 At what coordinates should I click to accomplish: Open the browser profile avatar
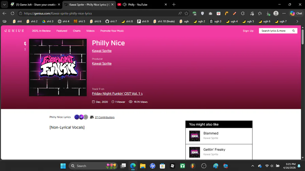tap(276, 14)
